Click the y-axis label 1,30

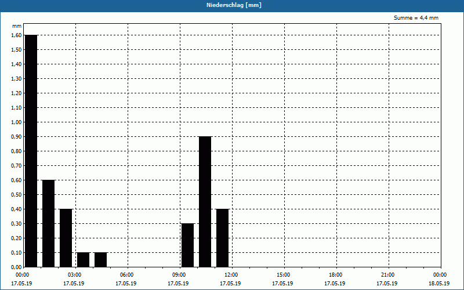(x=17, y=78)
